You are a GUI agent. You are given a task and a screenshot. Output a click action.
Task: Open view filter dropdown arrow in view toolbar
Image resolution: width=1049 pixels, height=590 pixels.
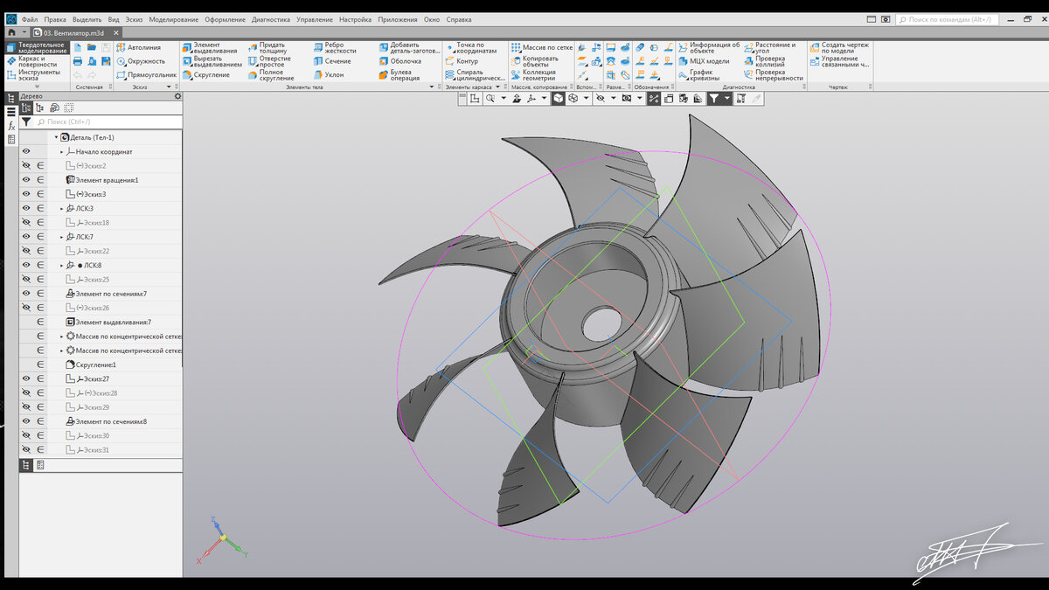click(x=727, y=99)
